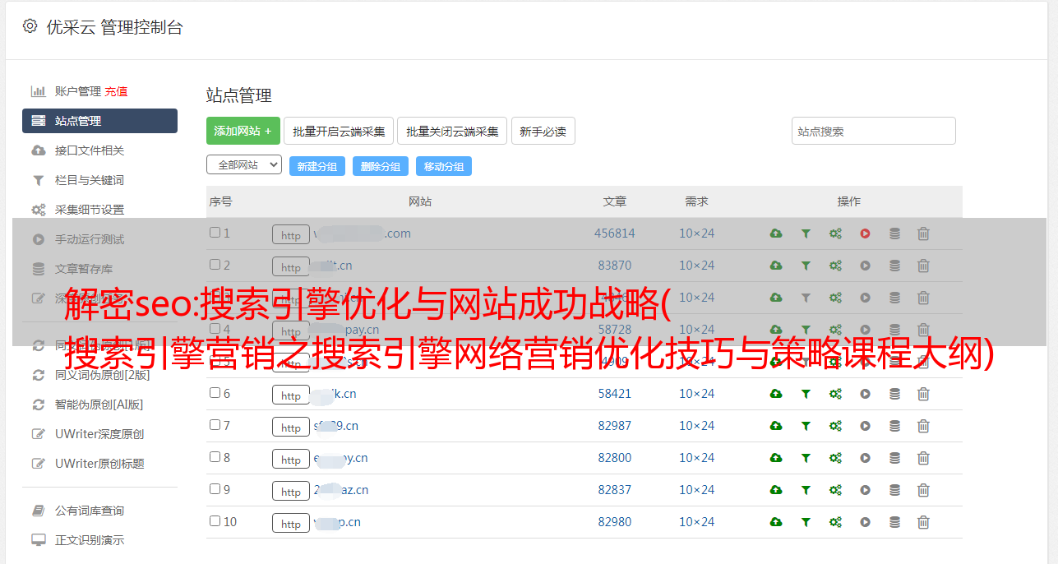This screenshot has height=564, width=1058.
Task: Click manual run play icon in row 7
Action: pos(865,426)
